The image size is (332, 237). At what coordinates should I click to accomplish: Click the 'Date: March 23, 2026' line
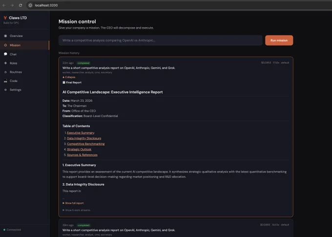point(78,101)
